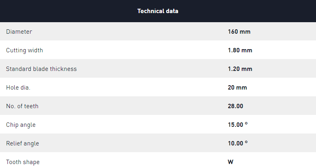The width and height of the screenshot is (316, 168).
Task: Click the W tooth shape value
Action: [x=231, y=162]
